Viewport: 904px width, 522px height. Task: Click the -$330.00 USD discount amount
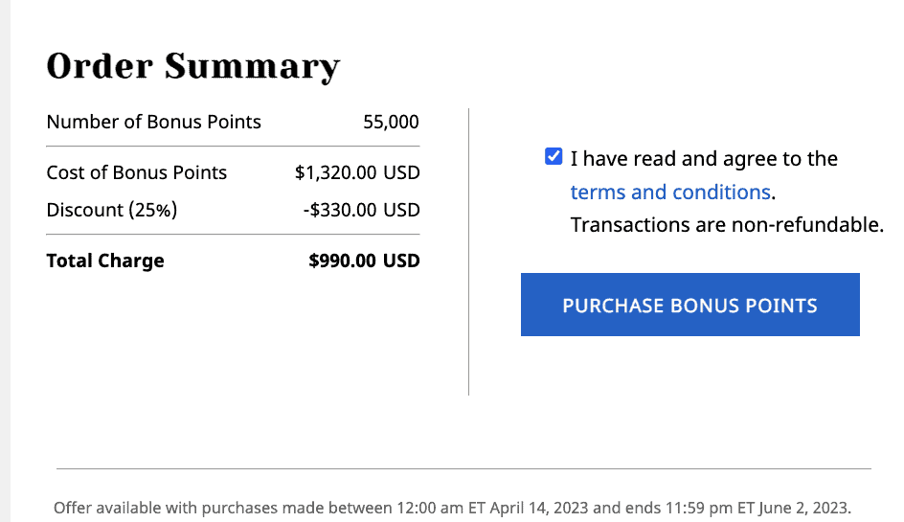[x=365, y=210]
